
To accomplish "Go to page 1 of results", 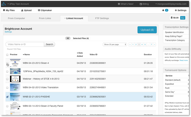I will [133, 45].
